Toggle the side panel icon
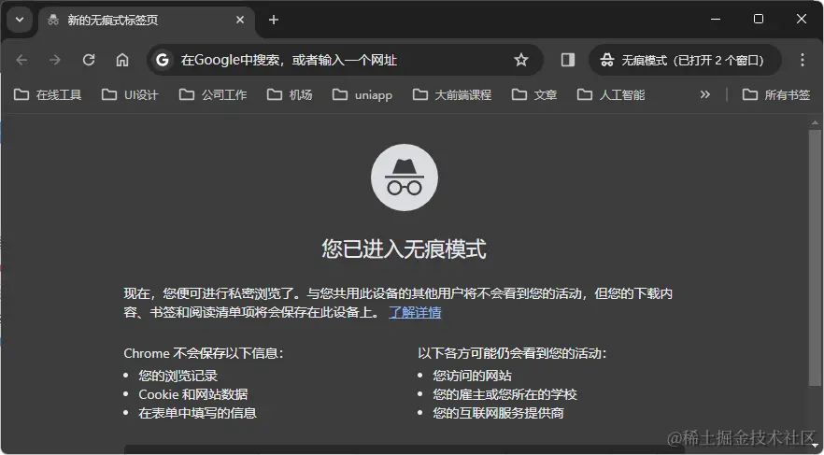Screen dimensions: 824x455 coord(568,60)
